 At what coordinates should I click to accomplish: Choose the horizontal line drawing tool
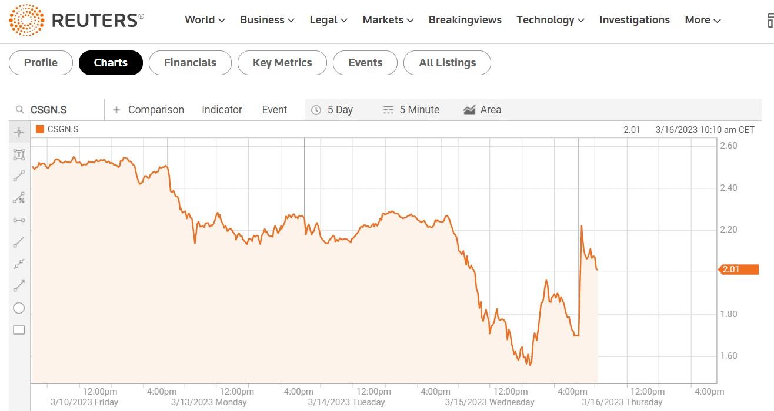click(19, 220)
